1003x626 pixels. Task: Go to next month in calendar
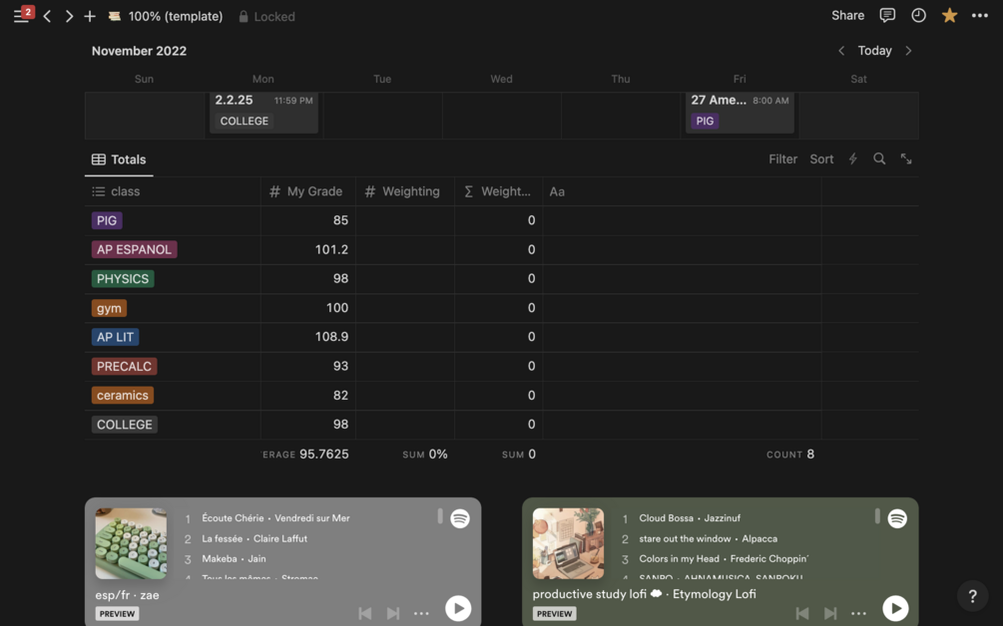[908, 51]
